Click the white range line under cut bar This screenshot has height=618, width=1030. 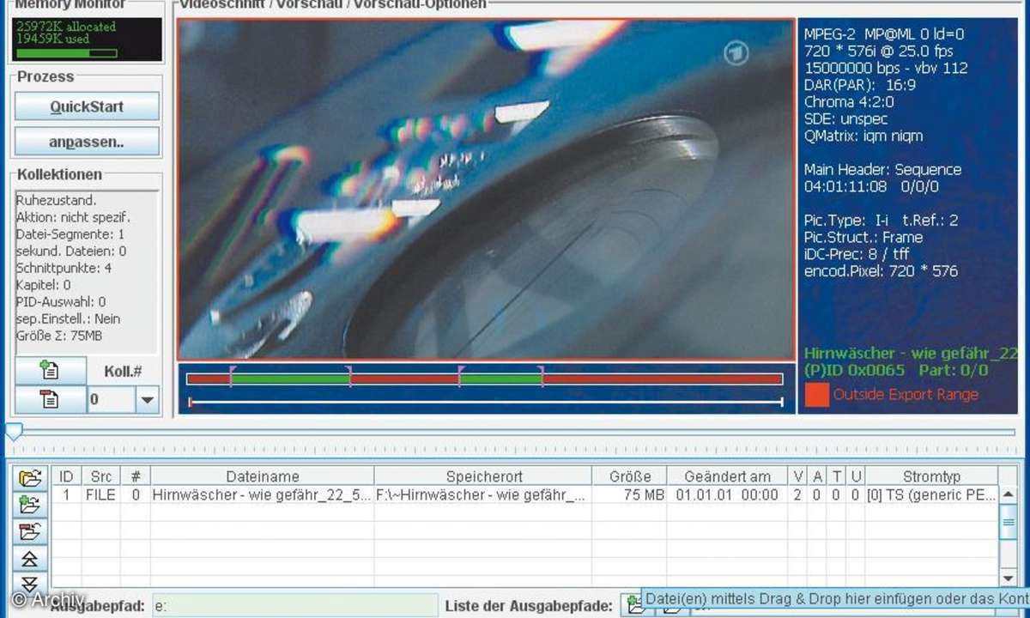click(x=486, y=402)
